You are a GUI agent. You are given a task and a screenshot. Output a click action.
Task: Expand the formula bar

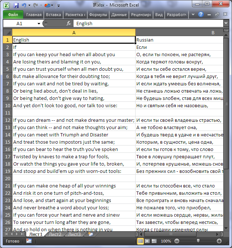pos(226,23)
